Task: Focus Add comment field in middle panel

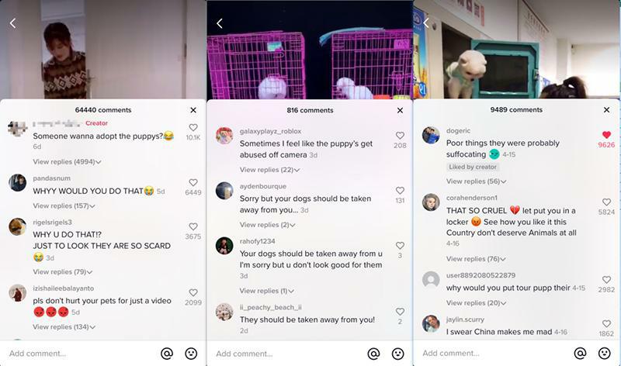Action: pyautogui.click(x=288, y=354)
